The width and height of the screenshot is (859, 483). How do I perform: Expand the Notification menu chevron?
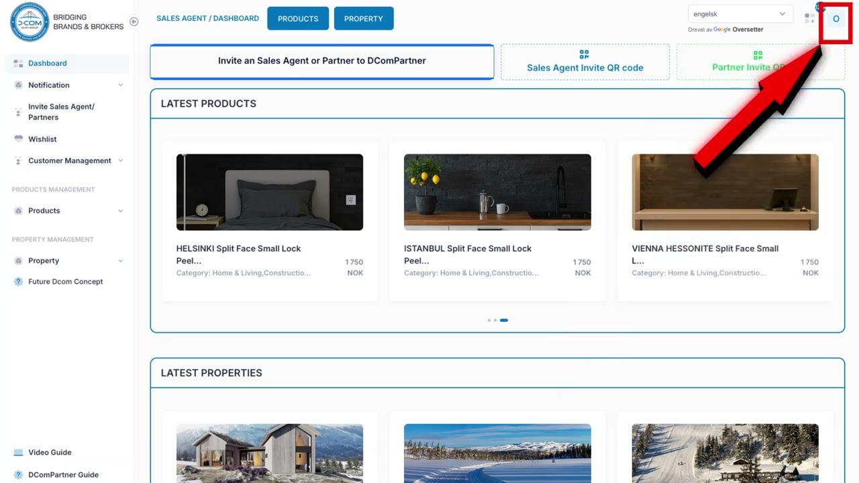[x=121, y=85]
